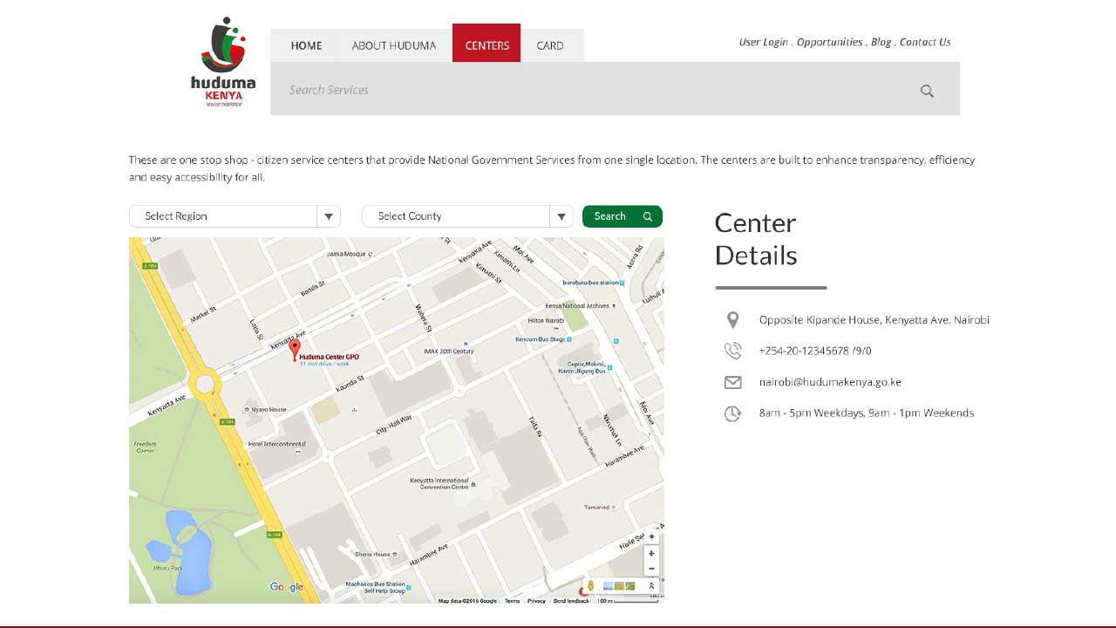The width and height of the screenshot is (1116, 628).
Task: Click the Center Details heading
Action: coord(756,239)
